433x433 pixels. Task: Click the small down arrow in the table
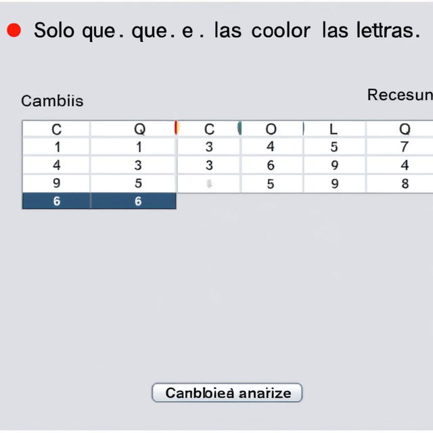[x=209, y=184]
